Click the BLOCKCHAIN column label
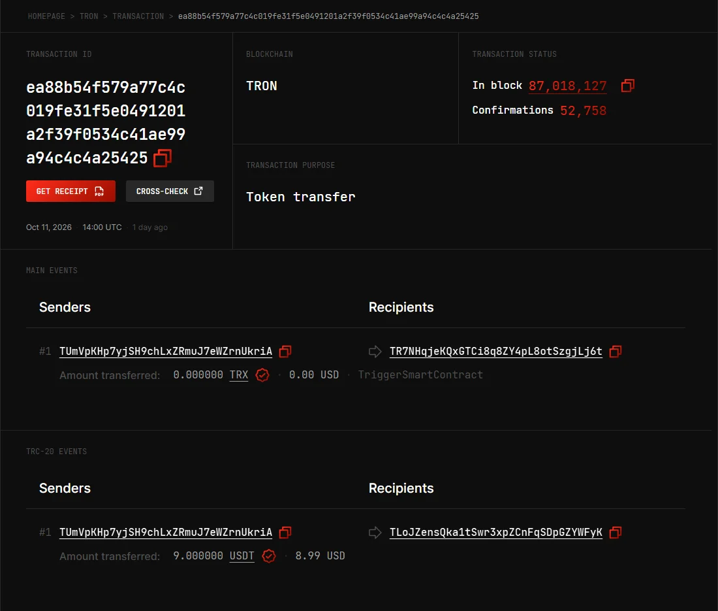The width and height of the screenshot is (718, 611). (269, 54)
